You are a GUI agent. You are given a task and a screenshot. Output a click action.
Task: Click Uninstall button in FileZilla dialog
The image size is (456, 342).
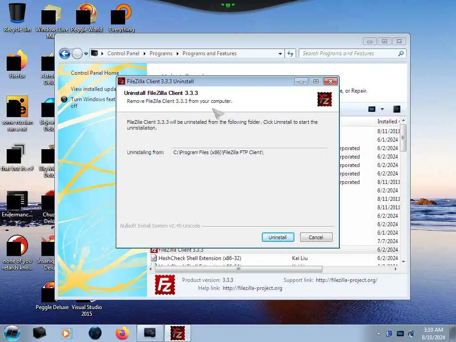(x=278, y=237)
